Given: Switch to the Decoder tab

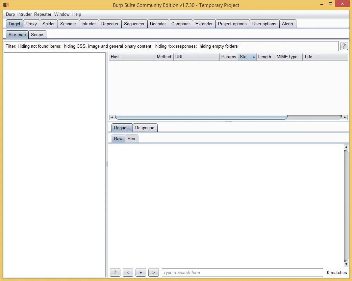Looking at the screenshot, I should tap(158, 24).
